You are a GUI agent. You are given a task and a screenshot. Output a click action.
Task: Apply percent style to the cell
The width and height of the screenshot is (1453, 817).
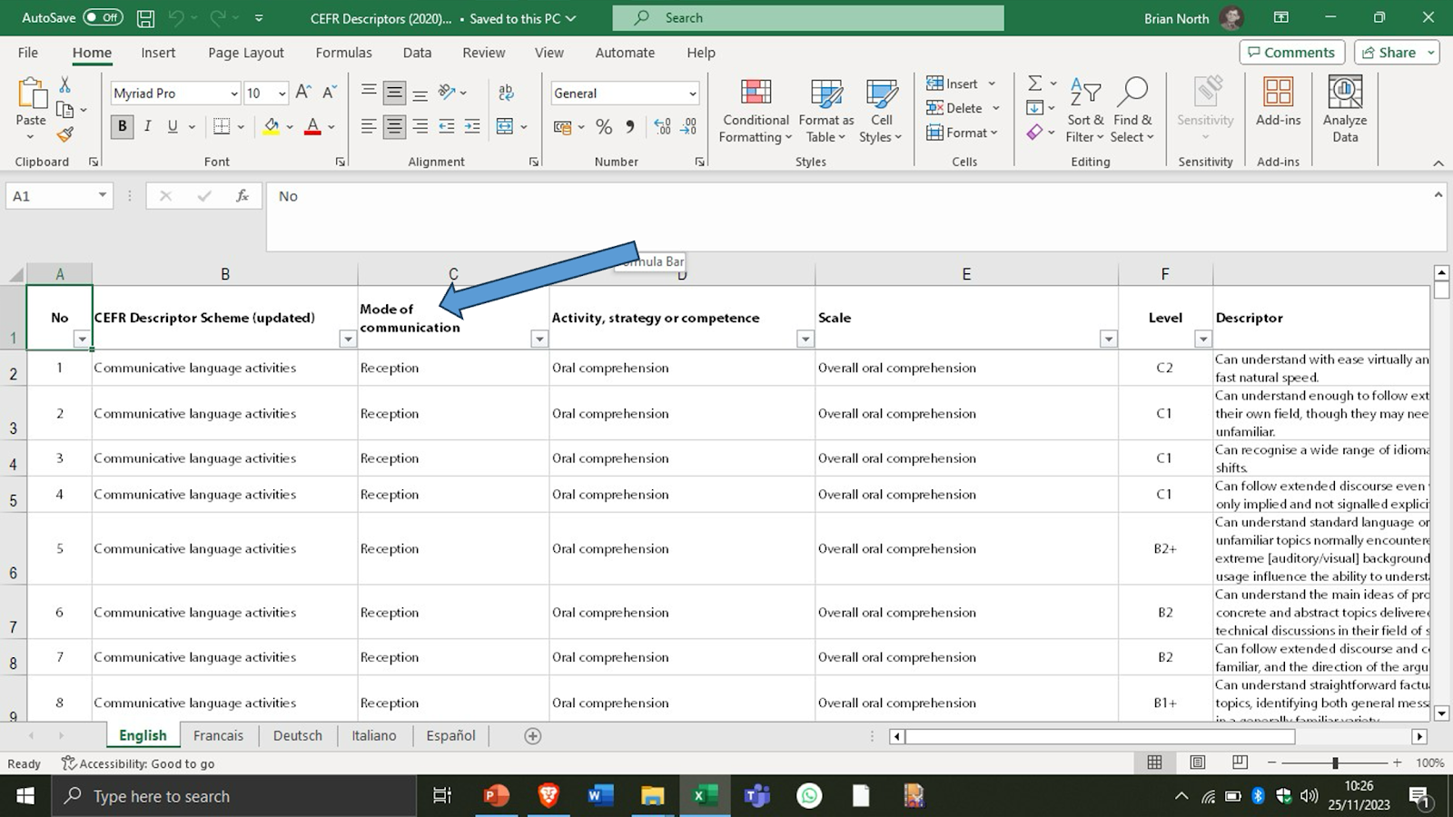(x=604, y=127)
